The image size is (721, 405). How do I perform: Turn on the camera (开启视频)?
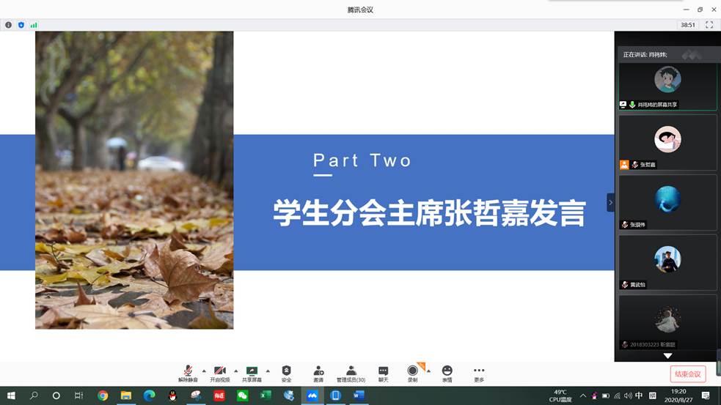point(219,372)
